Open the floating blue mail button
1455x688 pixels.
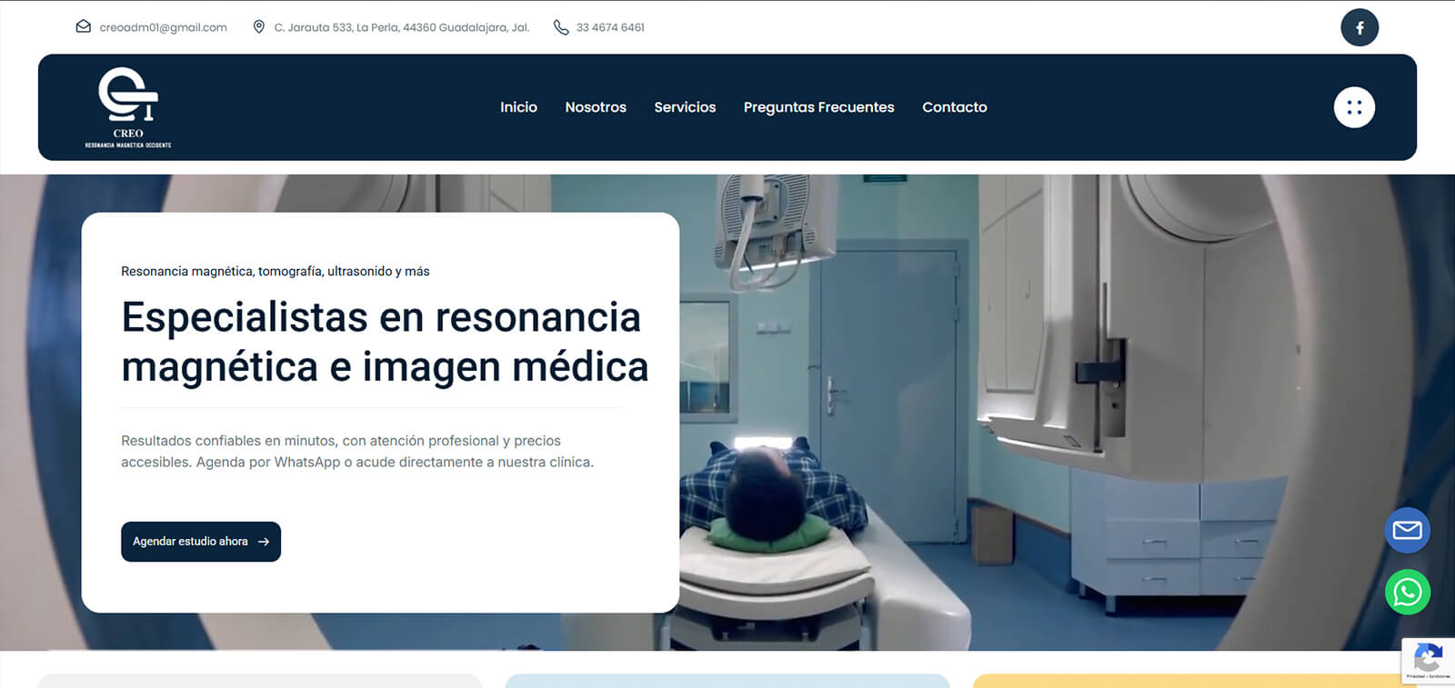pyautogui.click(x=1408, y=530)
